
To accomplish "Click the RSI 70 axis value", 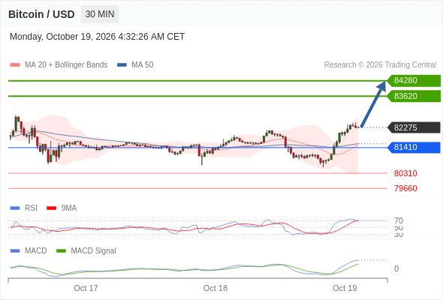I will 399,220.
